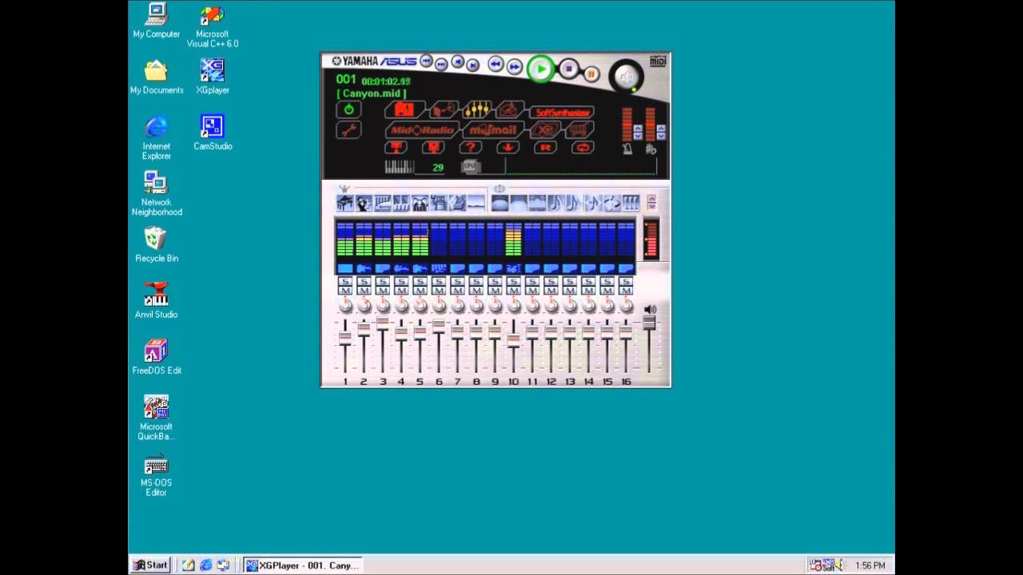Fast forward using the double-right-arrow button
Screen dimensions: 1023x575
tap(515, 66)
